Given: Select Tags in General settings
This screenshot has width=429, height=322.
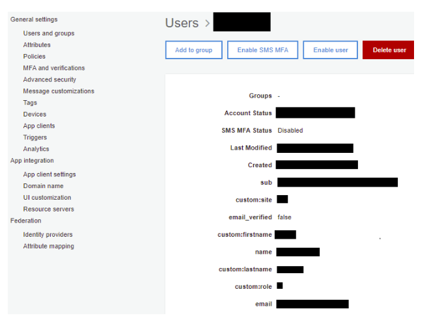Looking at the screenshot, I should pyautogui.click(x=30, y=103).
